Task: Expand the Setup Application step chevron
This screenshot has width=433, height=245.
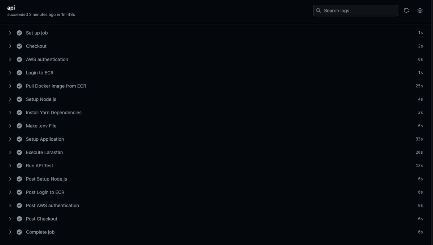Action: (10, 139)
